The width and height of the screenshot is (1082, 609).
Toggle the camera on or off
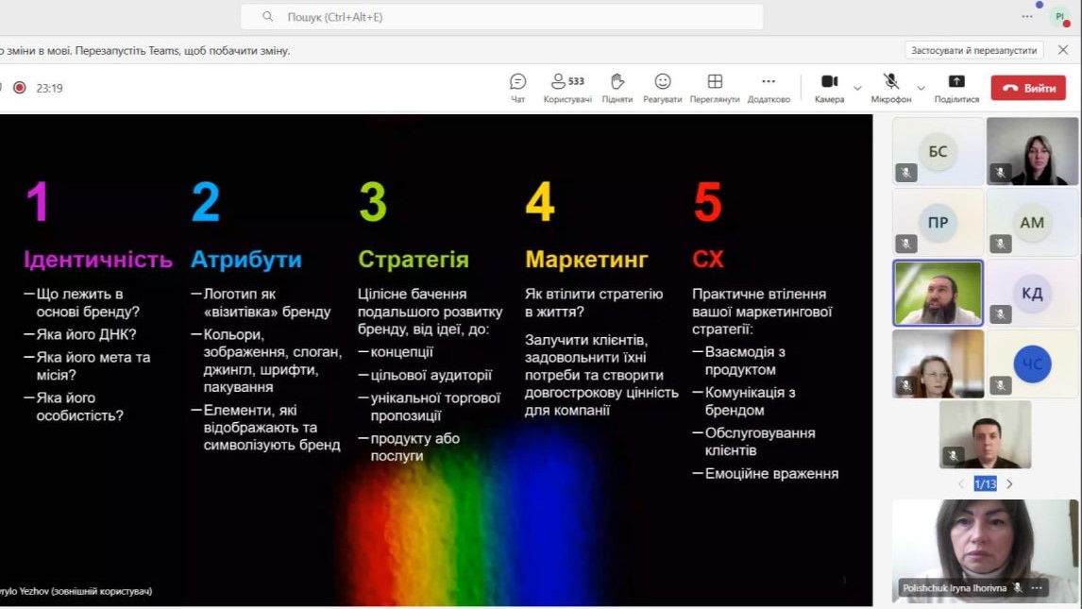[x=829, y=82]
